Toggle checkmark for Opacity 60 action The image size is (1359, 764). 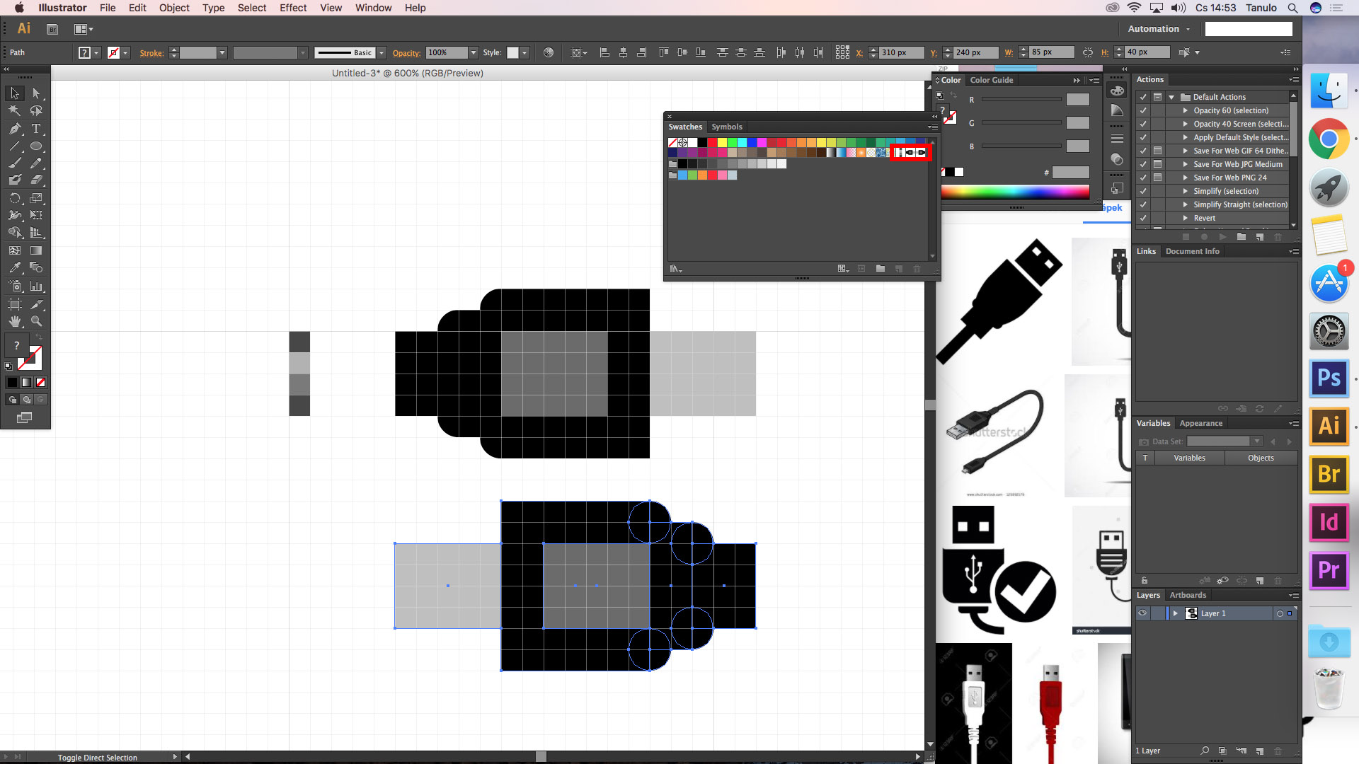[x=1143, y=110]
